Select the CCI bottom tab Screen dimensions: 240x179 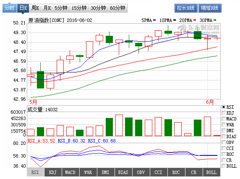click(159, 172)
